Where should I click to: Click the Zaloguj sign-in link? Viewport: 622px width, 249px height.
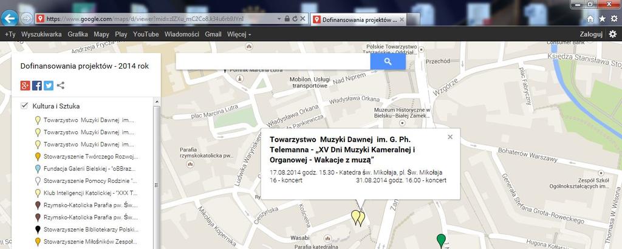pos(591,35)
